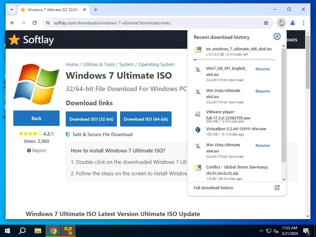316x237 pixels.
Task: Open the en_windows_7_ultimate_x86_dvd.iso download entry
Action: point(235,52)
